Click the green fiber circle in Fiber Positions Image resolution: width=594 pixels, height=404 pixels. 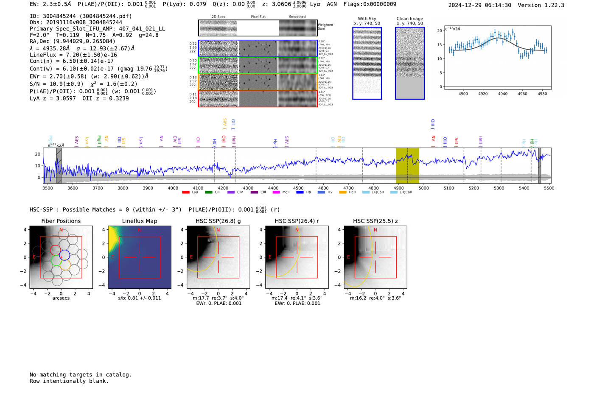pyautogui.click(x=56, y=260)
